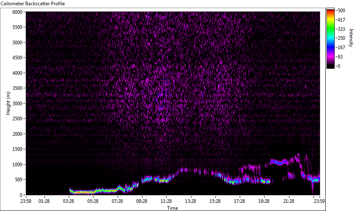Click the Intensity color scale label
Viewport: 355px width, 211px height.
click(351, 38)
